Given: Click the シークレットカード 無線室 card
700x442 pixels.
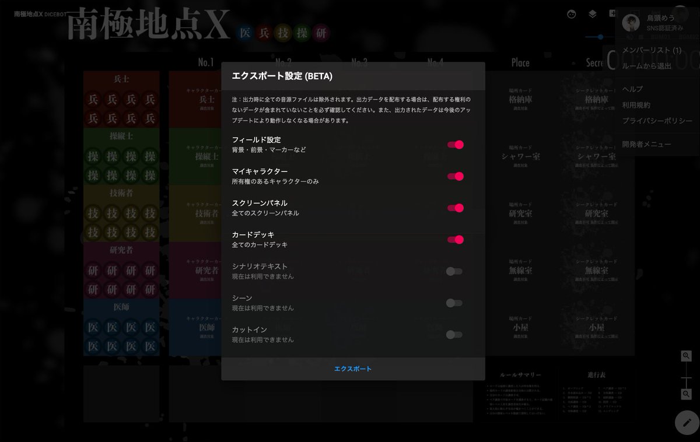Looking at the screenshot, I should (596, 271).
